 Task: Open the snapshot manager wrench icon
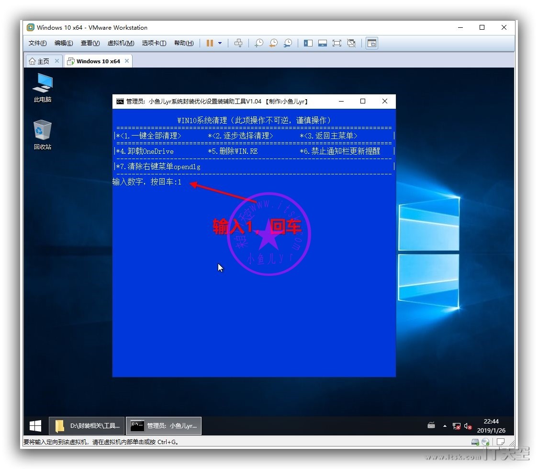tap(288, 43)
